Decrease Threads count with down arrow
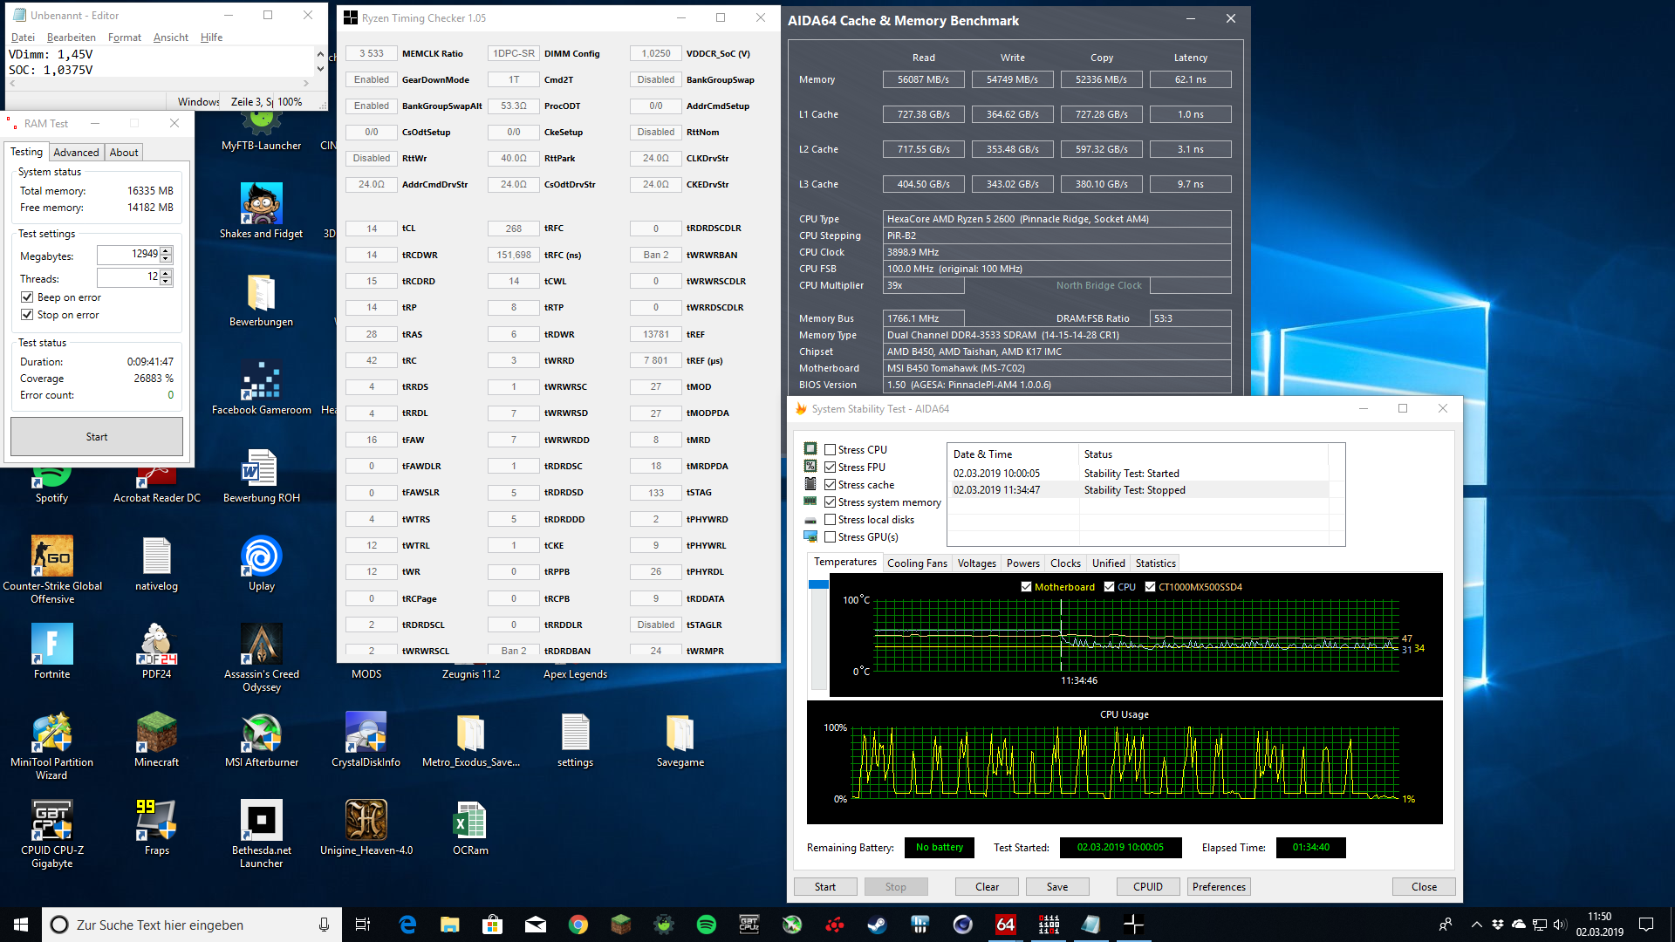The image size is (1675, 942). coord(166,282)
